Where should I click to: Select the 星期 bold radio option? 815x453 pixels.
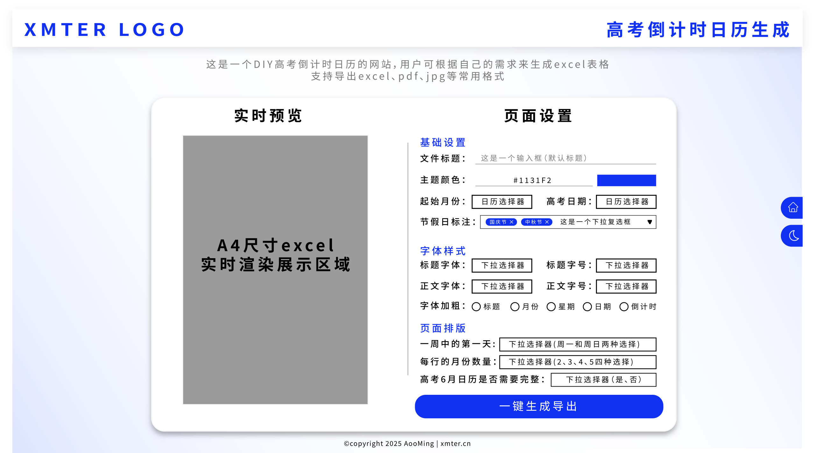pos(551,307)
